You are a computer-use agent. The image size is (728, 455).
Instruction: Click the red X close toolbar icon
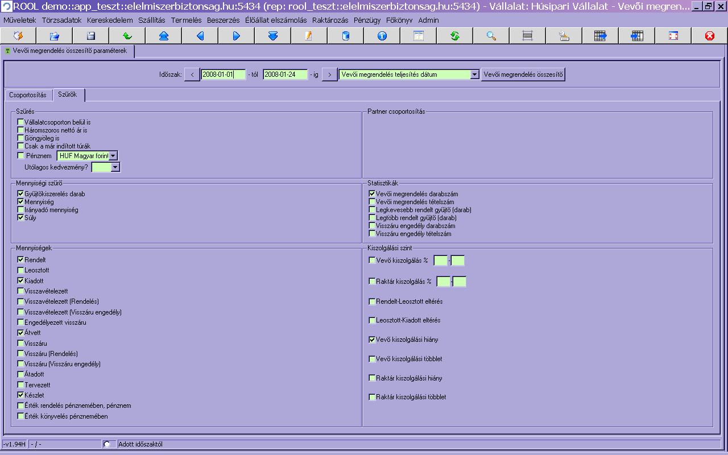(x=709, y=36)
